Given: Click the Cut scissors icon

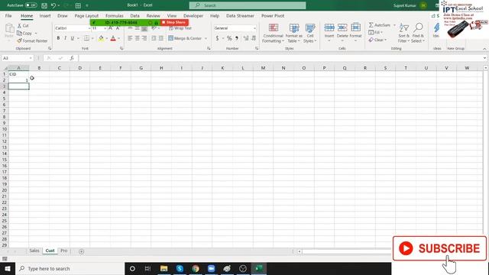Looking at the screenshot, I should [x=20, y=25].
